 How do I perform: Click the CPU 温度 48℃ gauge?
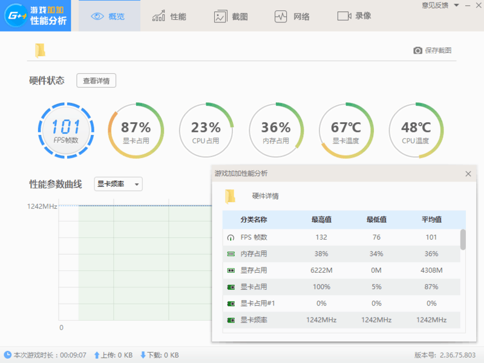(x=416, y=130)
